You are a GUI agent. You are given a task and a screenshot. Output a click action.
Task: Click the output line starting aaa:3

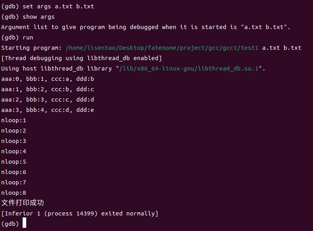(48, 110)
